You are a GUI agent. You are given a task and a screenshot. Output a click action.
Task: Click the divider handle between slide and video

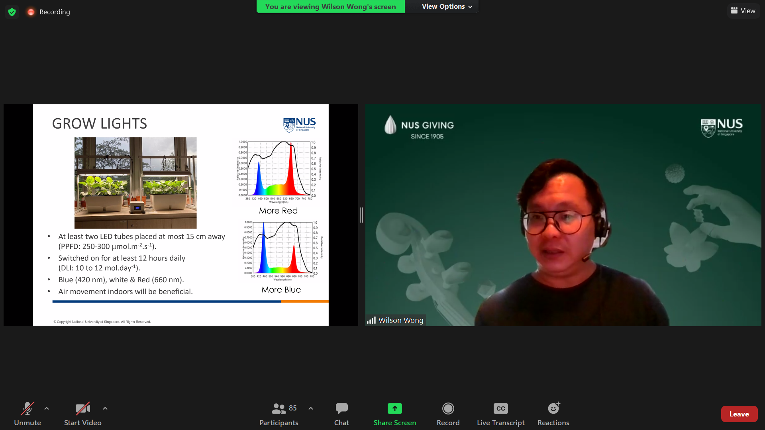point(361,215)
